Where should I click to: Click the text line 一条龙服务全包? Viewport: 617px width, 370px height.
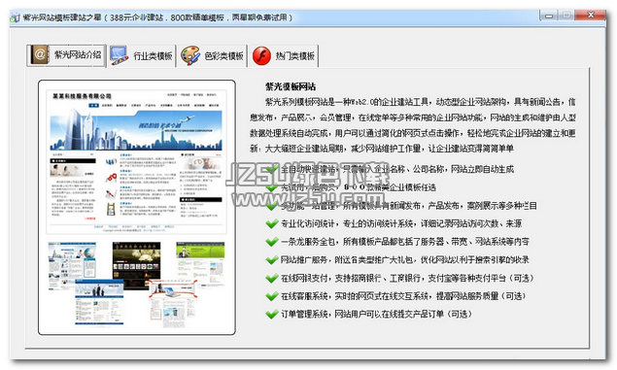point(405,242)
